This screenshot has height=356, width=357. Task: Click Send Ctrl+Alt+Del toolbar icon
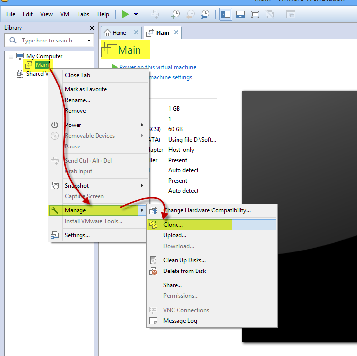(155, 14)
